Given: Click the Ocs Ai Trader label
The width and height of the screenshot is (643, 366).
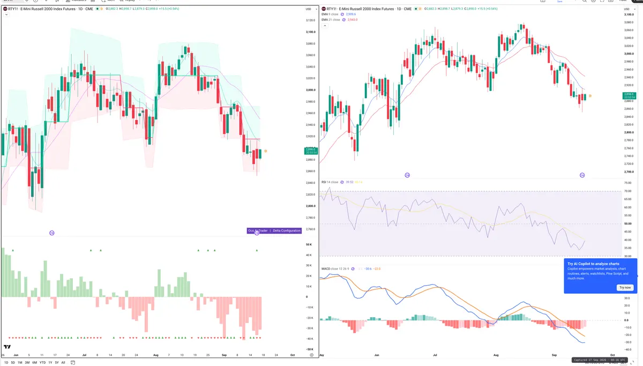Looking at the screenshot, I should point(258,230).
